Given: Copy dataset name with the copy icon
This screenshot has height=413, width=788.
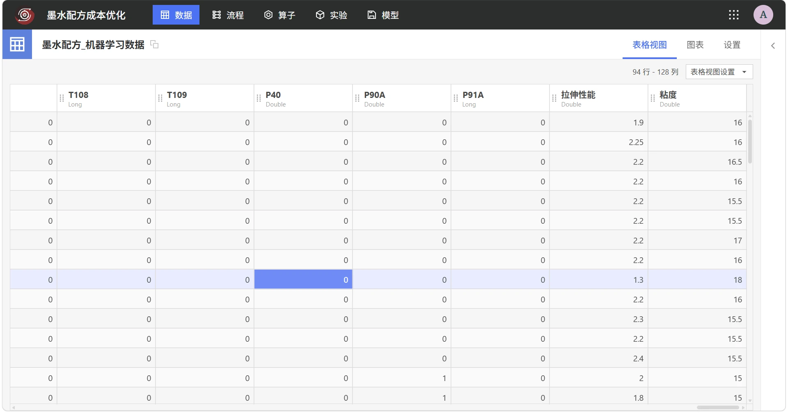Looking at the screenshot, I should click(x=154, y=44).
